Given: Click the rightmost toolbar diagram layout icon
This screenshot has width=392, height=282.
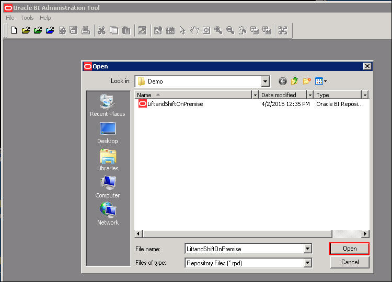Looking at the screenshot, I should click(x=283, y=30).
